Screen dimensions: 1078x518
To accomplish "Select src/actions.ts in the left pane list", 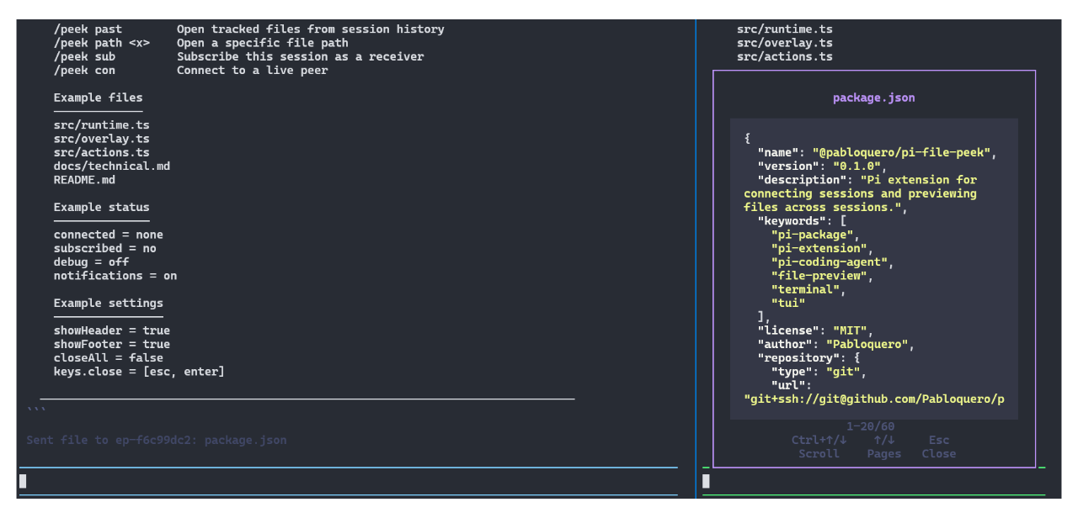I will [101, 152].
